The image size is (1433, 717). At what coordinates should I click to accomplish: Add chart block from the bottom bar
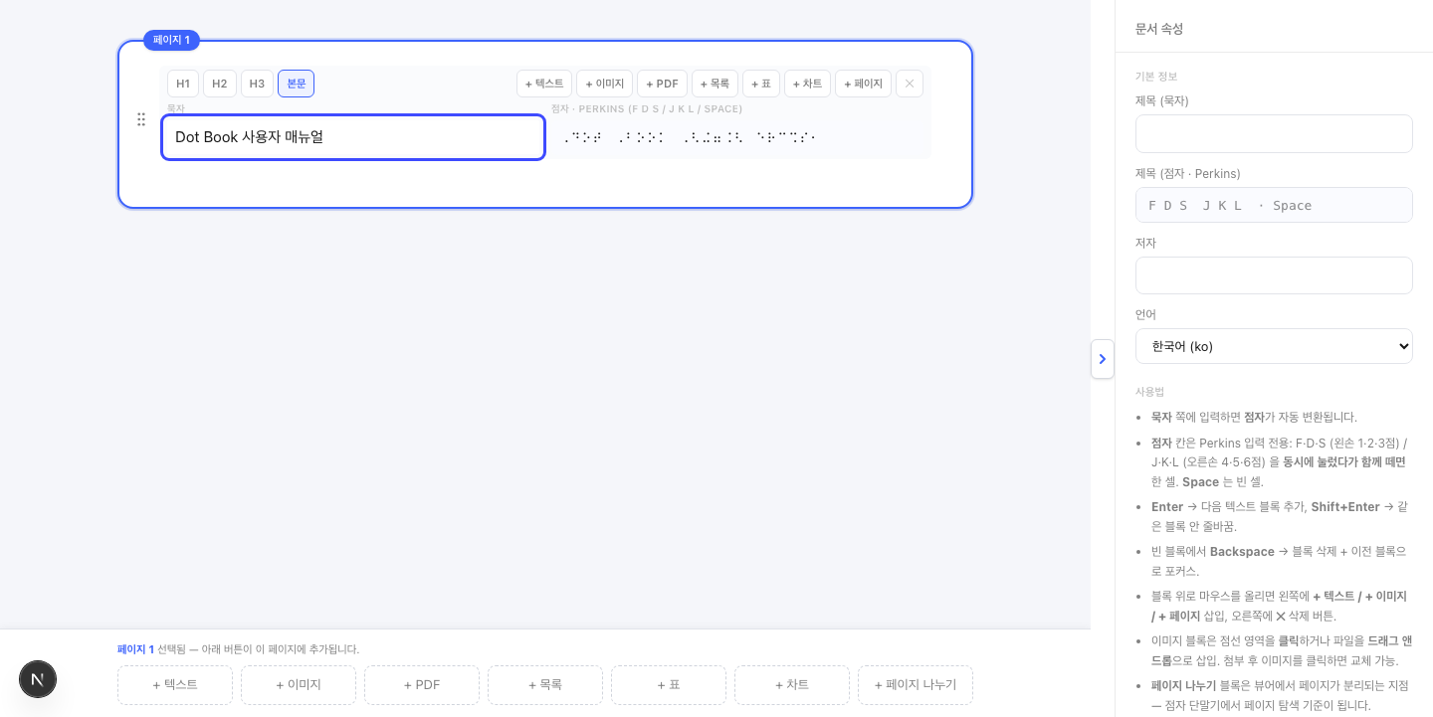(x=792, y=685)
